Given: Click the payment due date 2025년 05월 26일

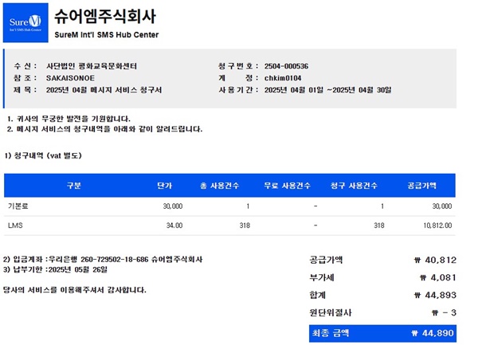Looking at the screenshot, I should tap(80, 270).
